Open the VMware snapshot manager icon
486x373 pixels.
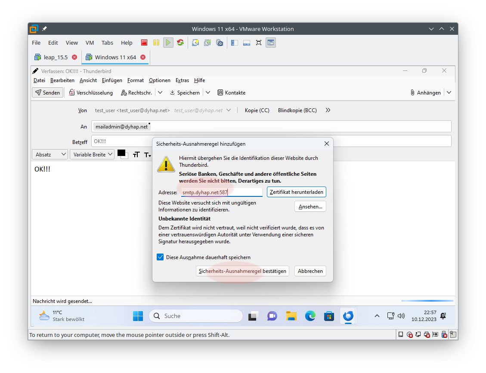tap(220, 43)
